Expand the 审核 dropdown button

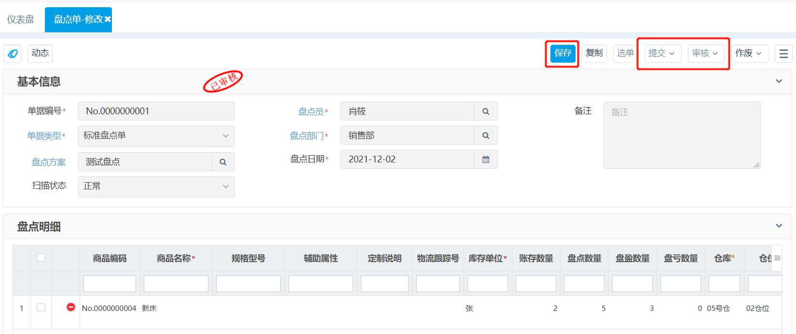[706, 53]
